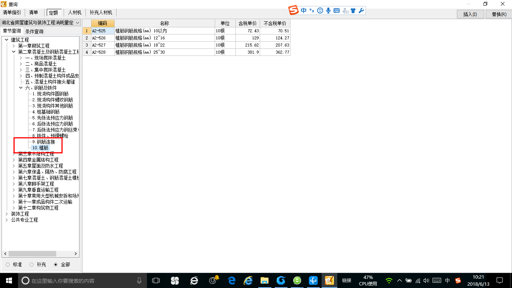The width and height of the screenshot is (512, 288).
Task: Start Sogou voice input microphone
Action: (328, 10)
